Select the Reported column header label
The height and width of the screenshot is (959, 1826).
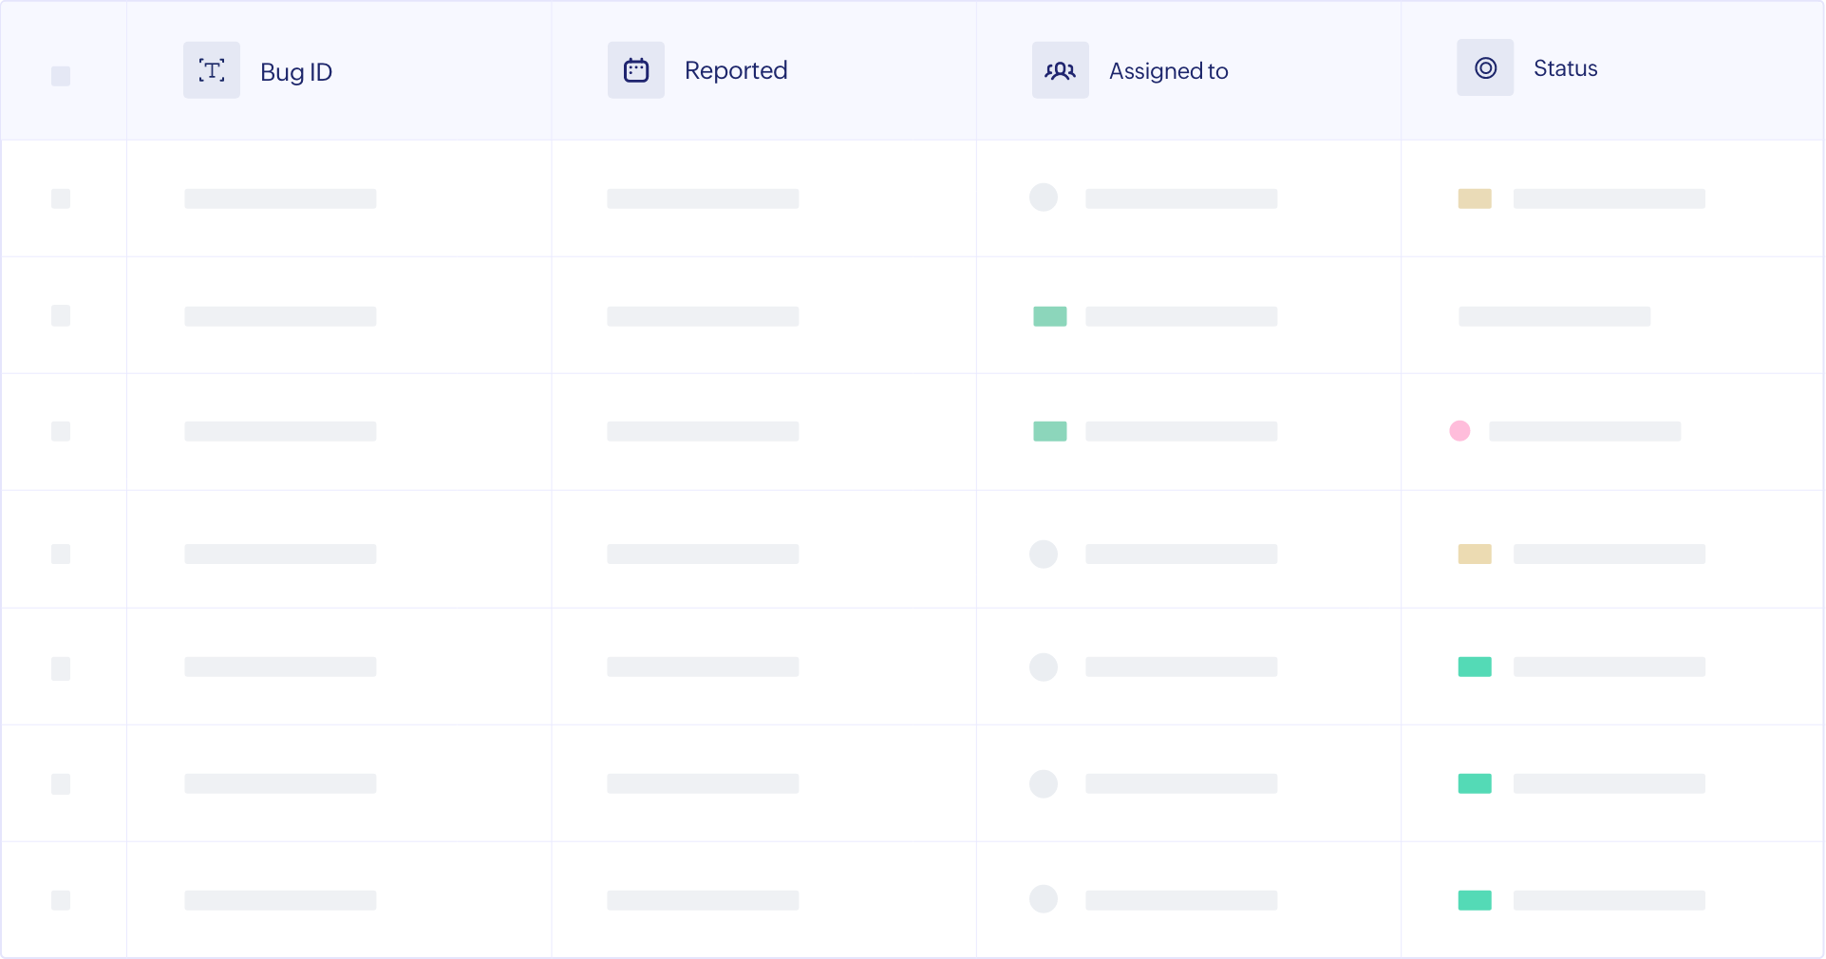[736, 70]
